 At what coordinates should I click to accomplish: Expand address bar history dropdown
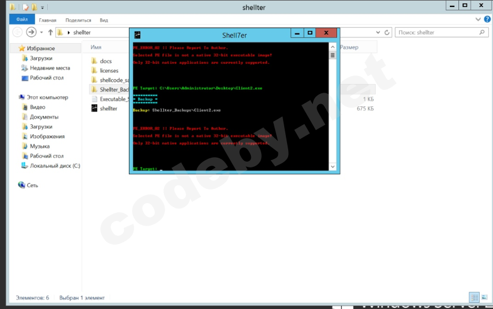[x=378, y=32]
